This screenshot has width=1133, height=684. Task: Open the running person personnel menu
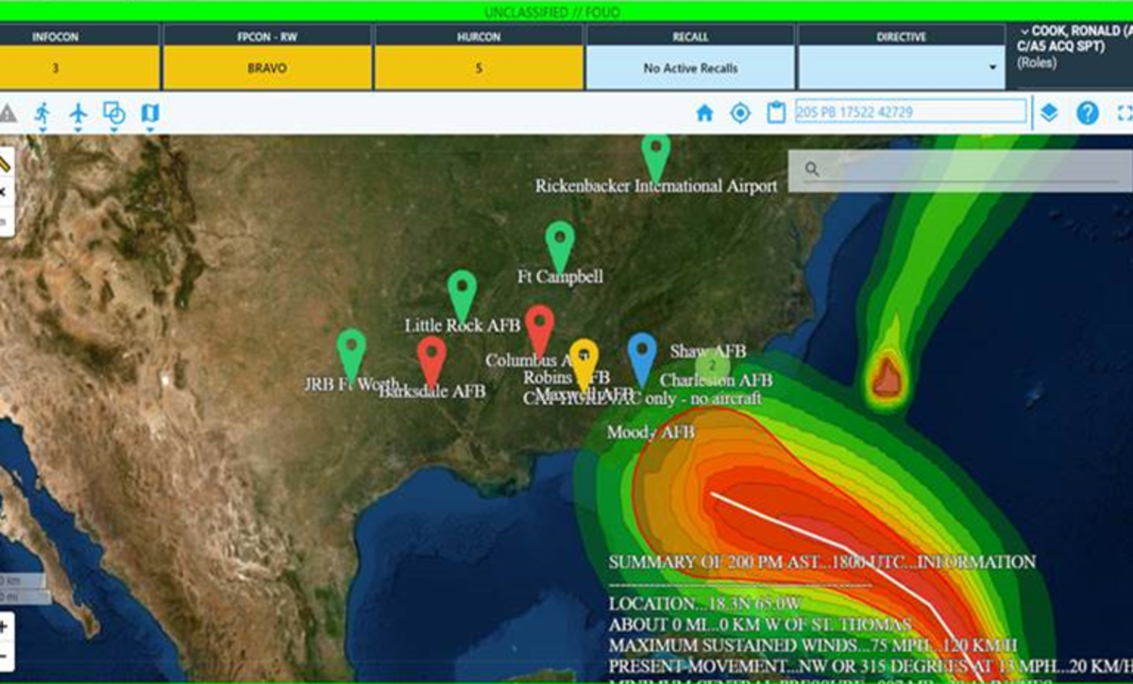click(42, 114)
